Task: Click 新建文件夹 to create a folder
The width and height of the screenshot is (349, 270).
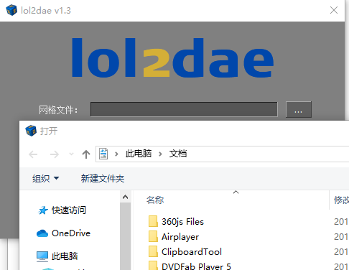Action: [x=103, y=179]
